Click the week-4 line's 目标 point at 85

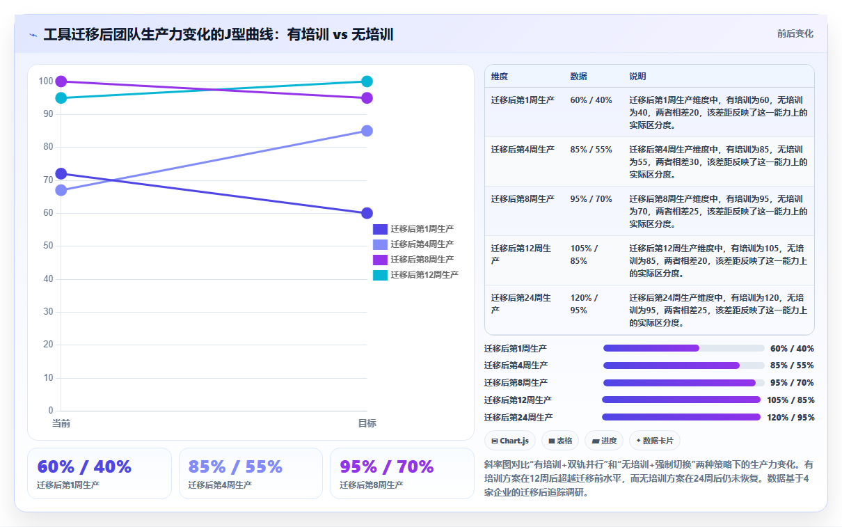367,131
